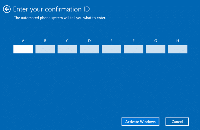Click the column label A
200x130 pixels.
point(23,41)
